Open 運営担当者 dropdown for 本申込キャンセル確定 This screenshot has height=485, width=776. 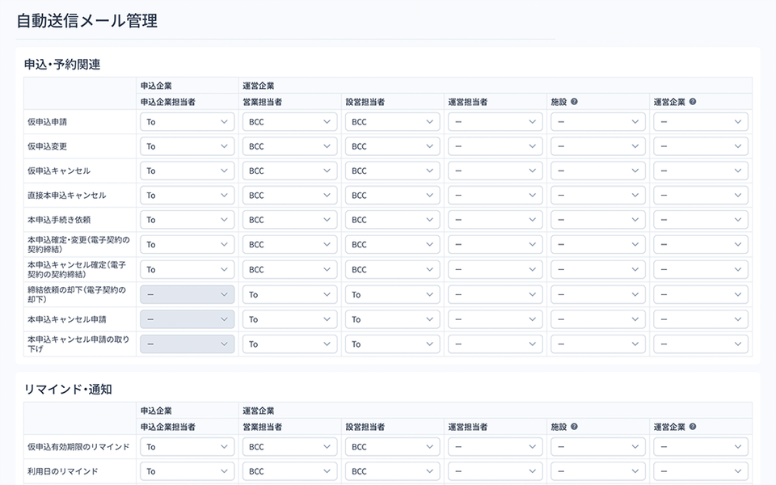495,269
